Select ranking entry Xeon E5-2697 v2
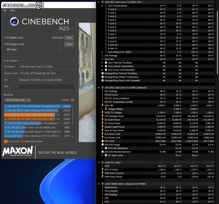219x204 pixels. [x=37, y=136]
